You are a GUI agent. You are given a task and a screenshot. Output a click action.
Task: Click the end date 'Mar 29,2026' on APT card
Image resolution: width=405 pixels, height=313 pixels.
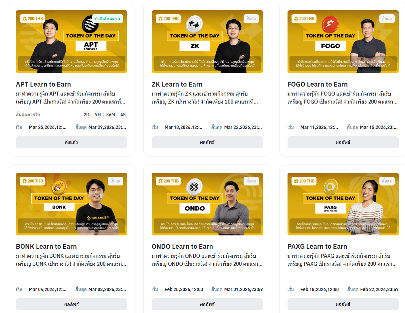(107, 127)
